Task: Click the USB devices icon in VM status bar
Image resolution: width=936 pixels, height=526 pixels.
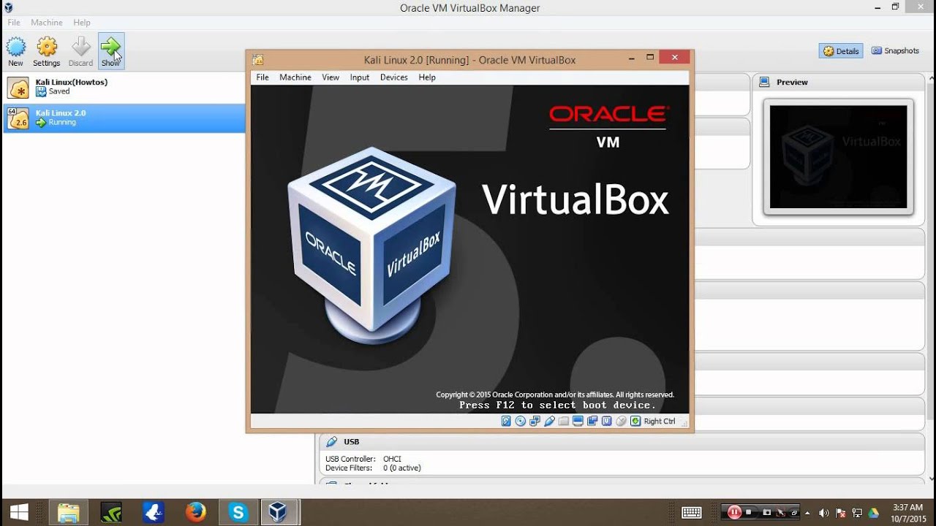Action: coord(549,421)
